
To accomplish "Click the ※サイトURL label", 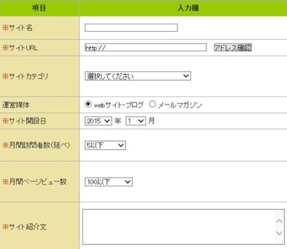I will tap(20, 47).
